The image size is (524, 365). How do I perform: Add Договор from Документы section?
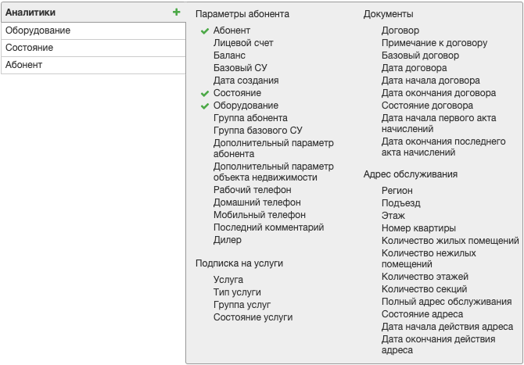400,30
